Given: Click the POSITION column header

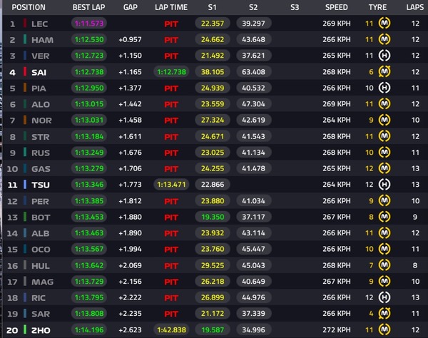Looking at the screenshot, I should point(29,7).
